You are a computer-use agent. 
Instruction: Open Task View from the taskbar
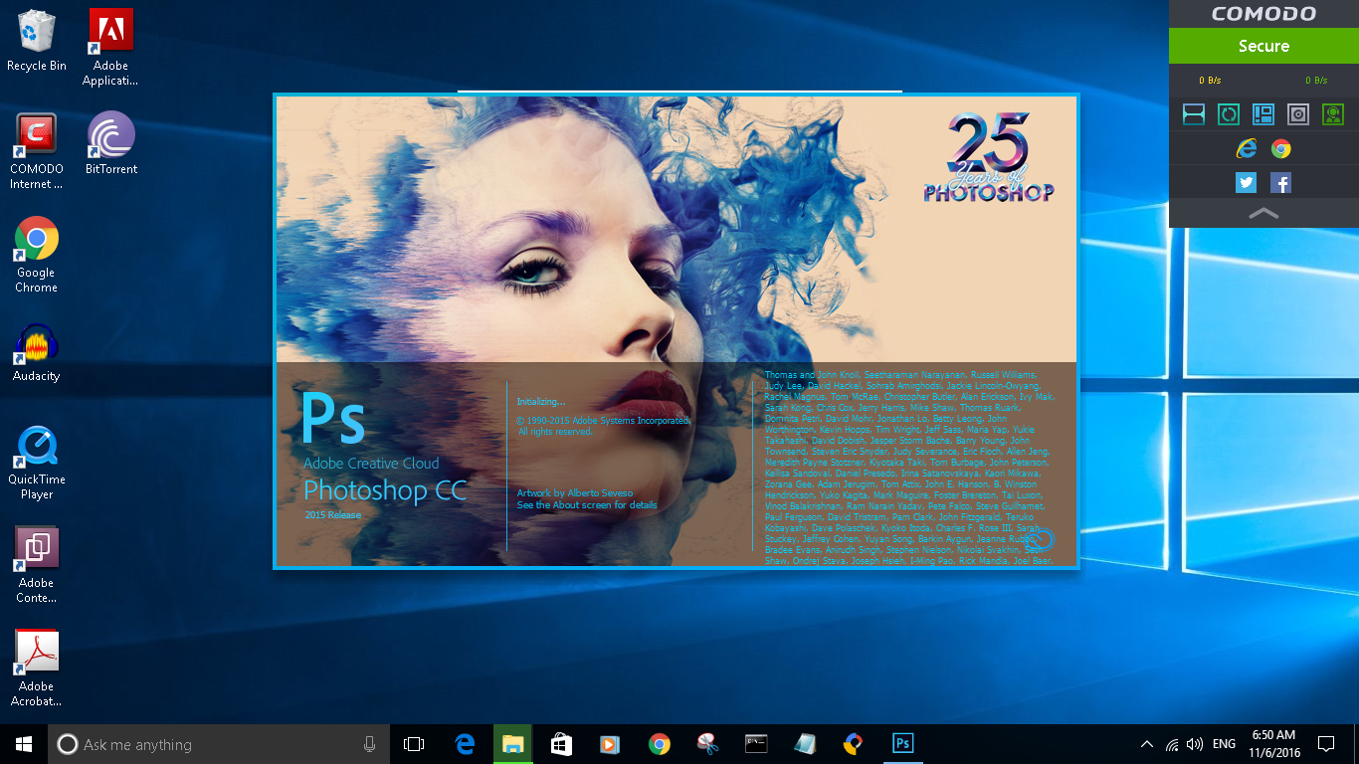point(414,744)
